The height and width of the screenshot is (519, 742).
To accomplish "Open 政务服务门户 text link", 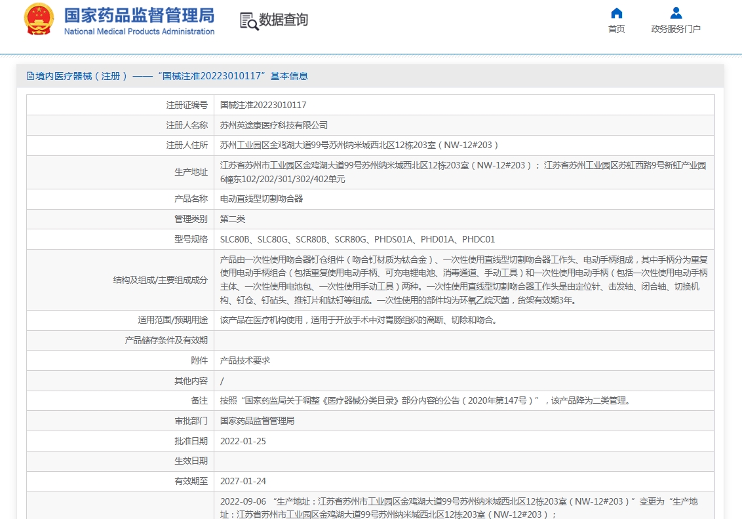I will click(676, 29).
